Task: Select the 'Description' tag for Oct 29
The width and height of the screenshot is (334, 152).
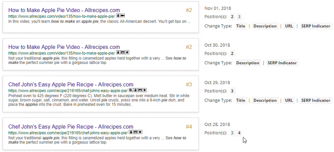Action: click(x=265, y=100)
